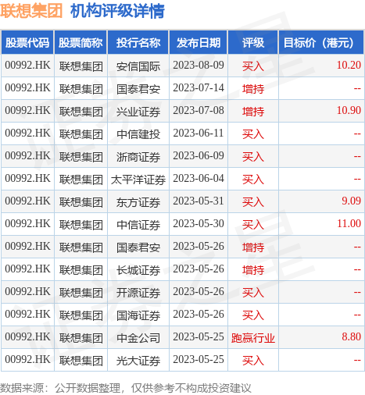Select the 兴业证券 row name
365x395 pixels.
(138, 112)
